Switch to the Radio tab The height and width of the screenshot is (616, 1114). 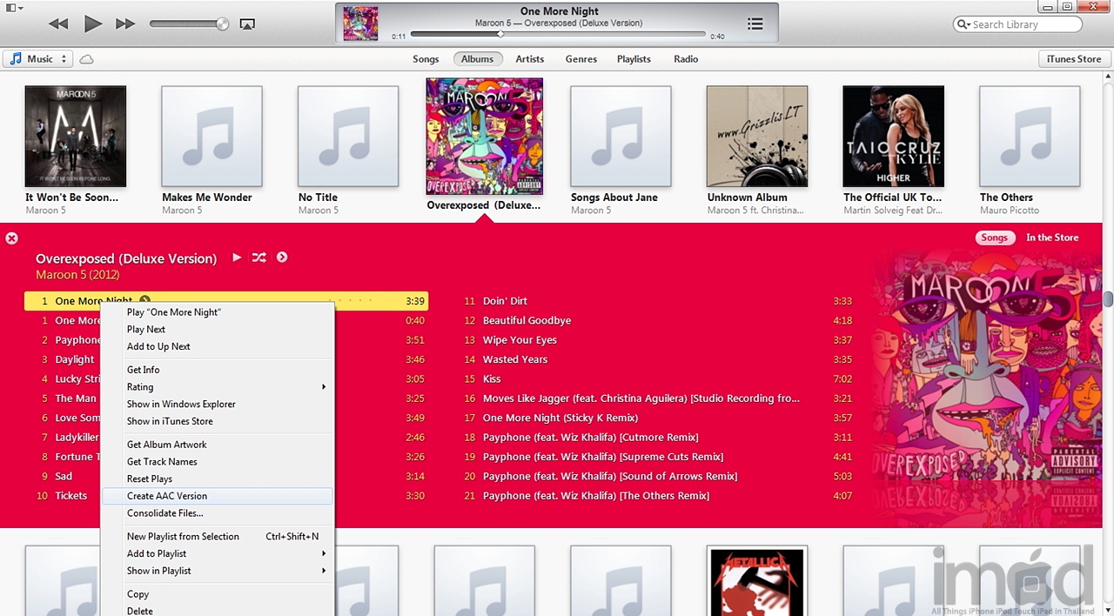pos(686,59)
